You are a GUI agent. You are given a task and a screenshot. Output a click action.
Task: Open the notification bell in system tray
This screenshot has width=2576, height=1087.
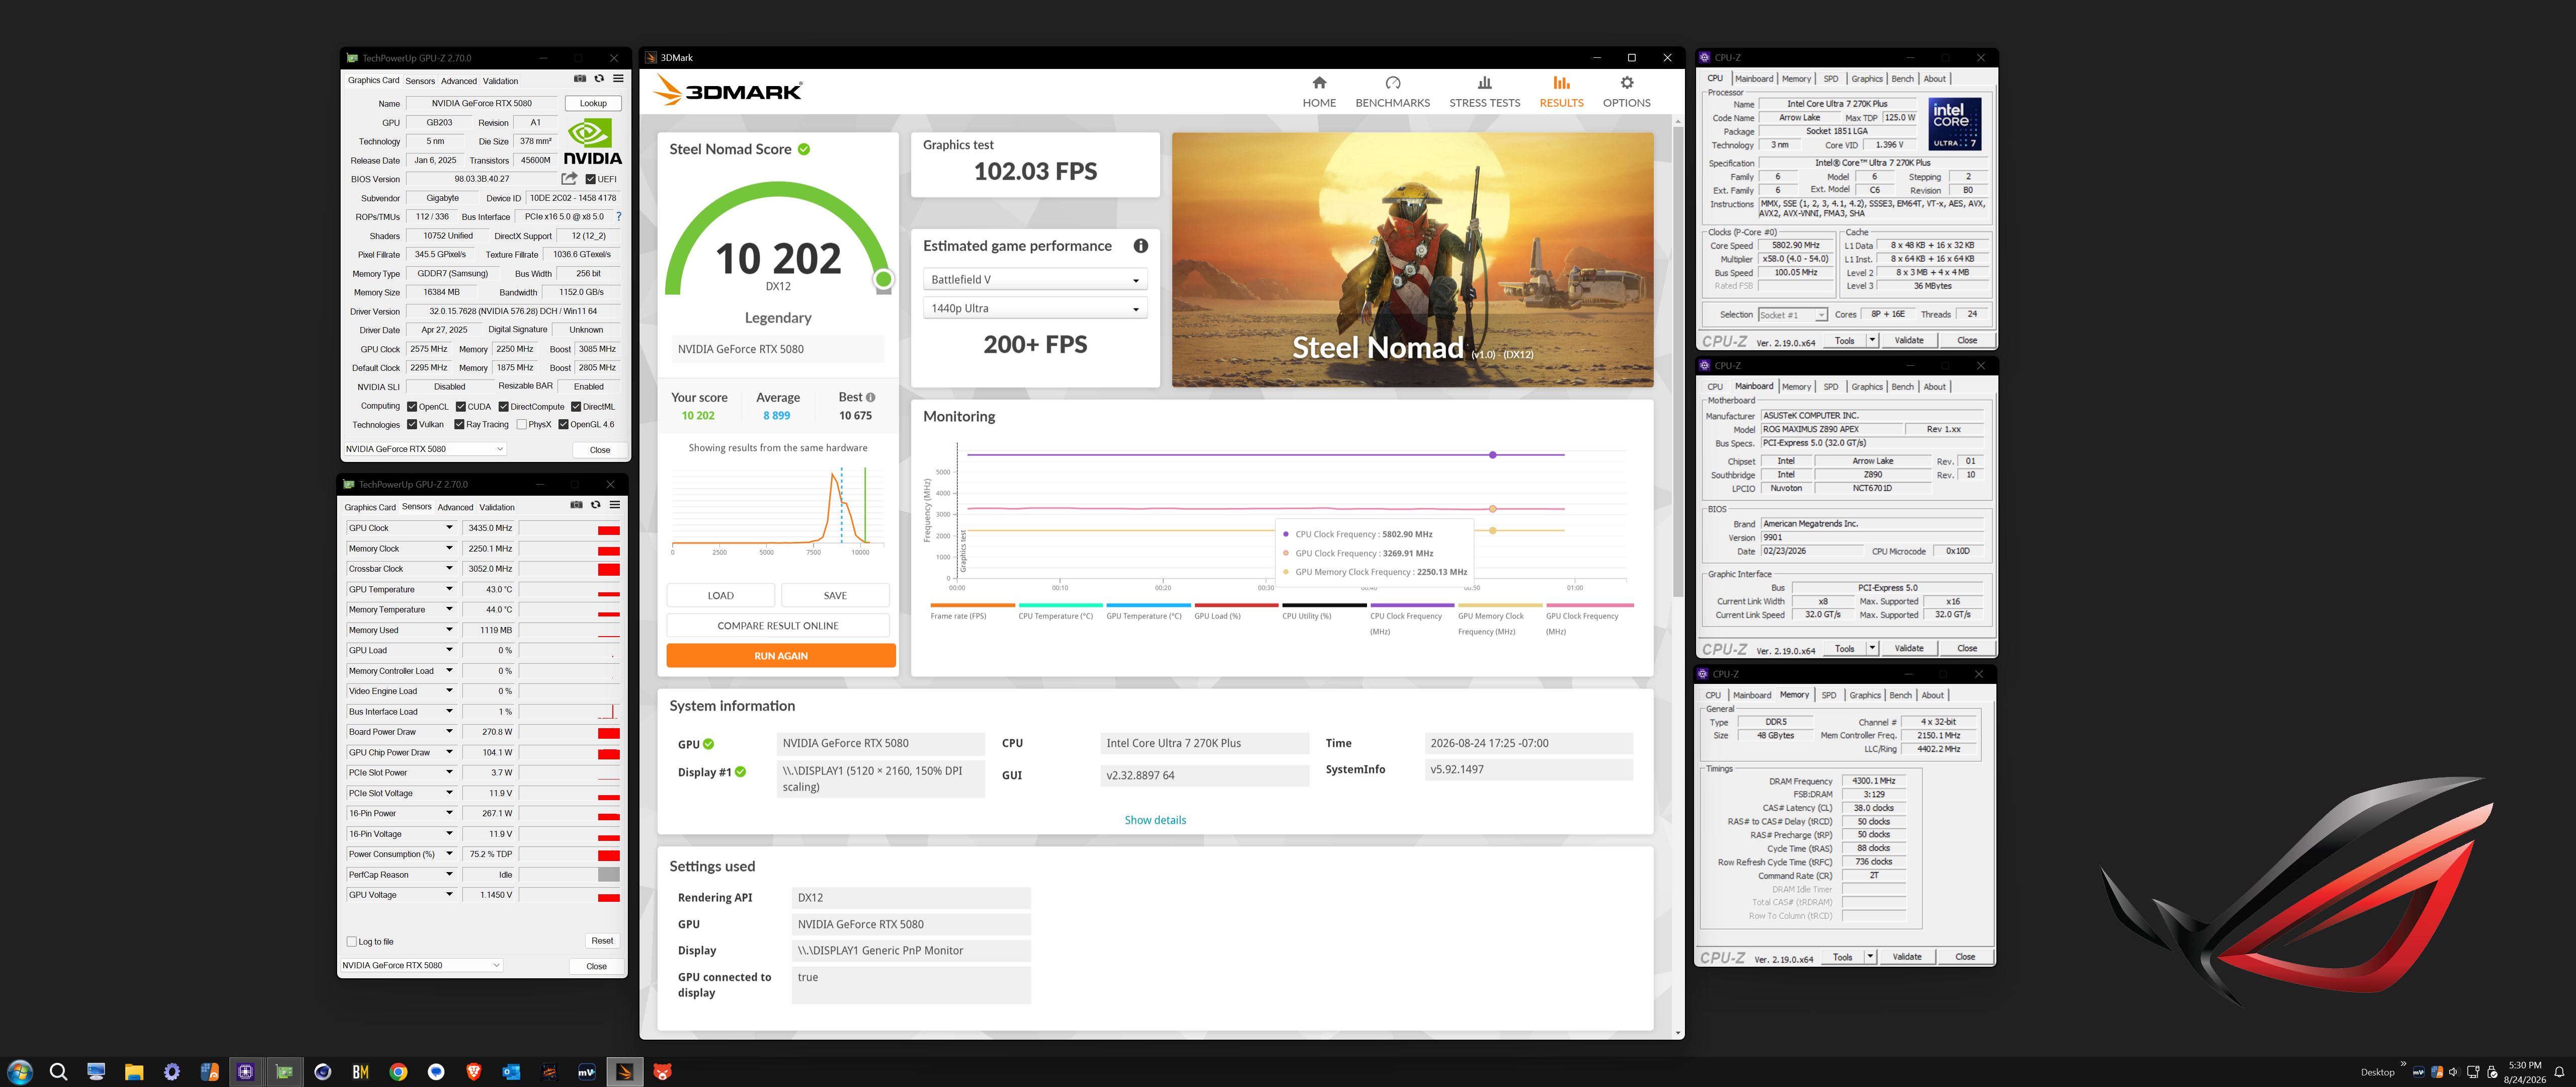pos(2559,1072)
